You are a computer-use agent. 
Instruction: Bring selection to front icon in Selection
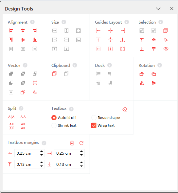142,40
